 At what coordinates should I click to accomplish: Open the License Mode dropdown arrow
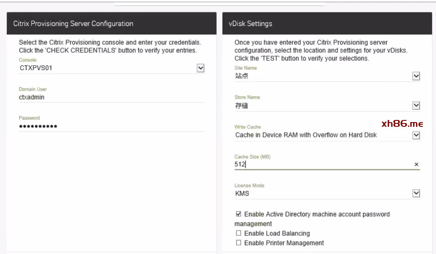coord(416,194)
